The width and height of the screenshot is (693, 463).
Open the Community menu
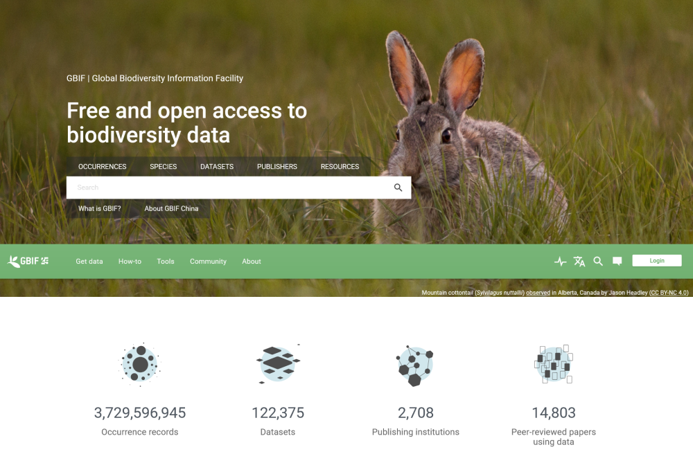click(208, 262)
